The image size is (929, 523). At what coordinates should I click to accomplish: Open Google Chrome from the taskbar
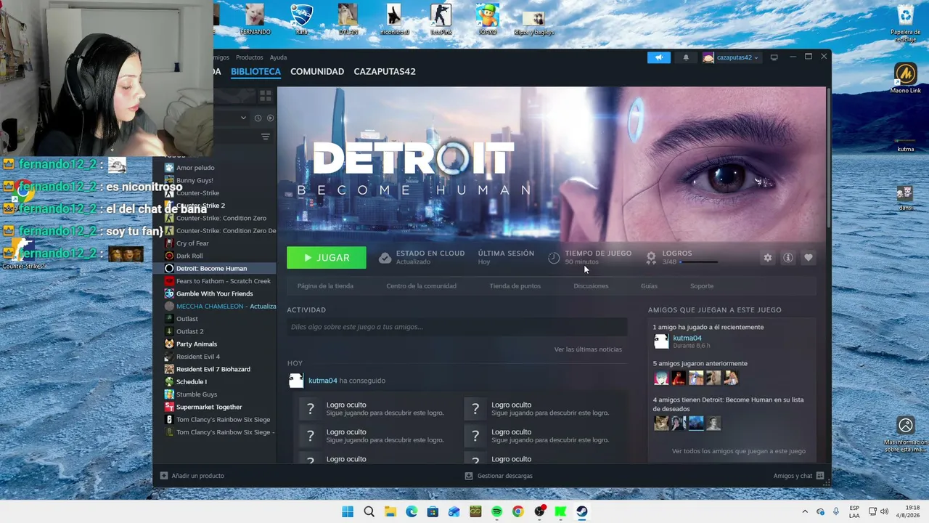pyautogui.click(x=517, y=511)
